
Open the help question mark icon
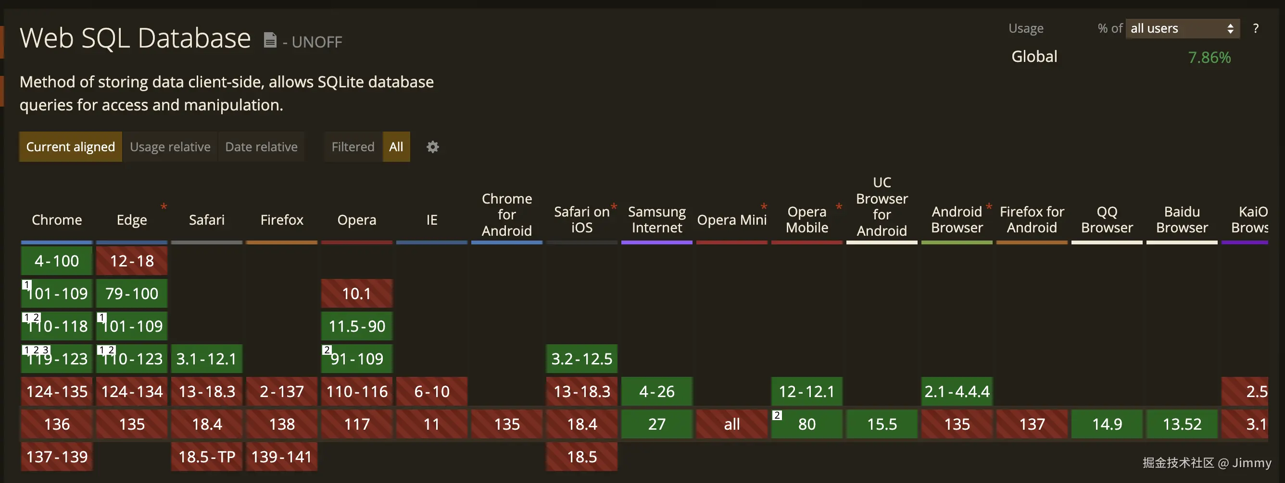coord(1257,28)
